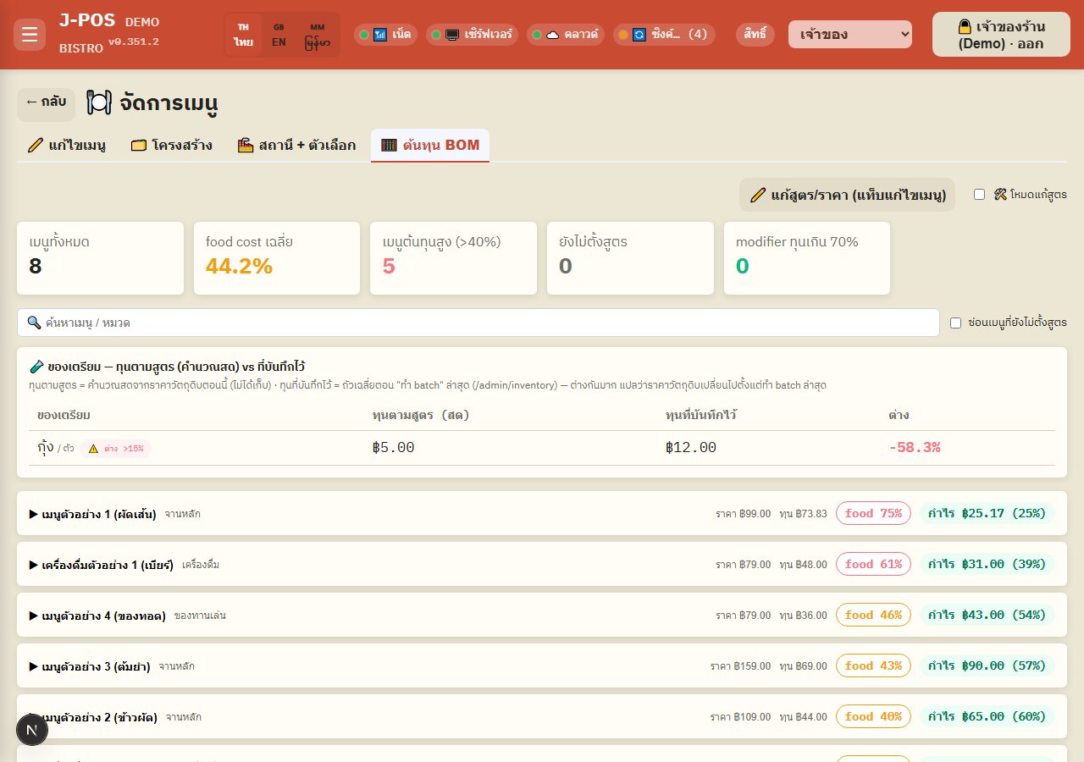The image size is (1084, 762).
Task: Click the สิทธิ์ permission label
Action: click(755, 35)
